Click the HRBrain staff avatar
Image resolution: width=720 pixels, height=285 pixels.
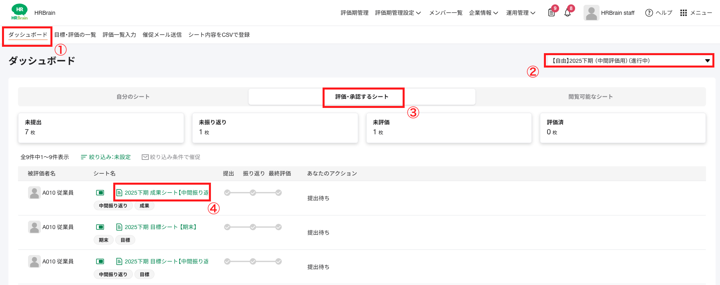pos(591,13)
